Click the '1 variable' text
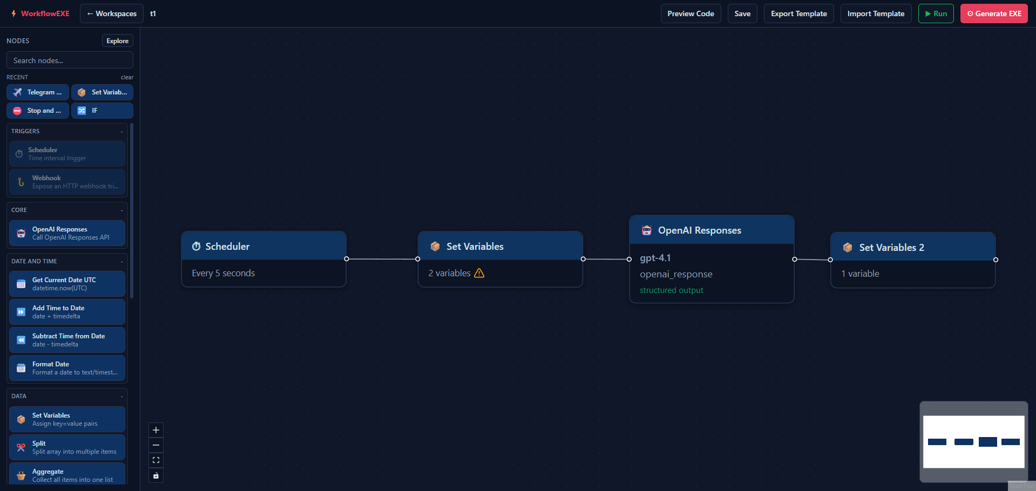Viewport: 1036px width, 491px height. pyautogui.click(x=860, y=274)
